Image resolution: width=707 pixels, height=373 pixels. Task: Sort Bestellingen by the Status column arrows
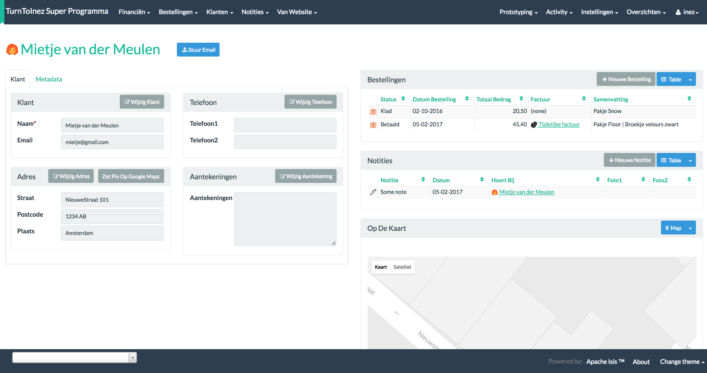pos(403,99)
